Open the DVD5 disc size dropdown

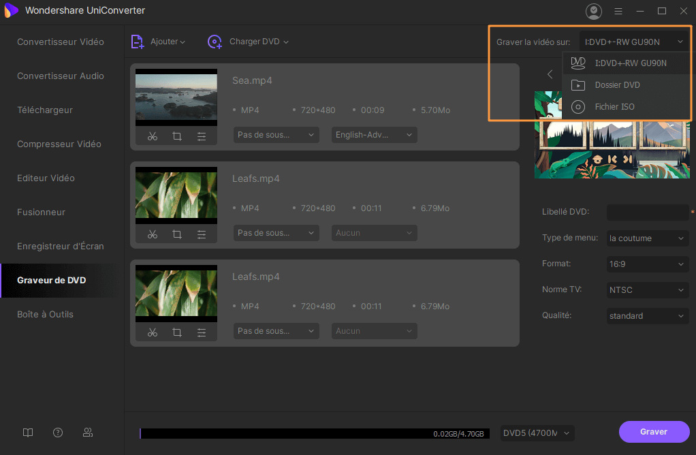[537, 433]
